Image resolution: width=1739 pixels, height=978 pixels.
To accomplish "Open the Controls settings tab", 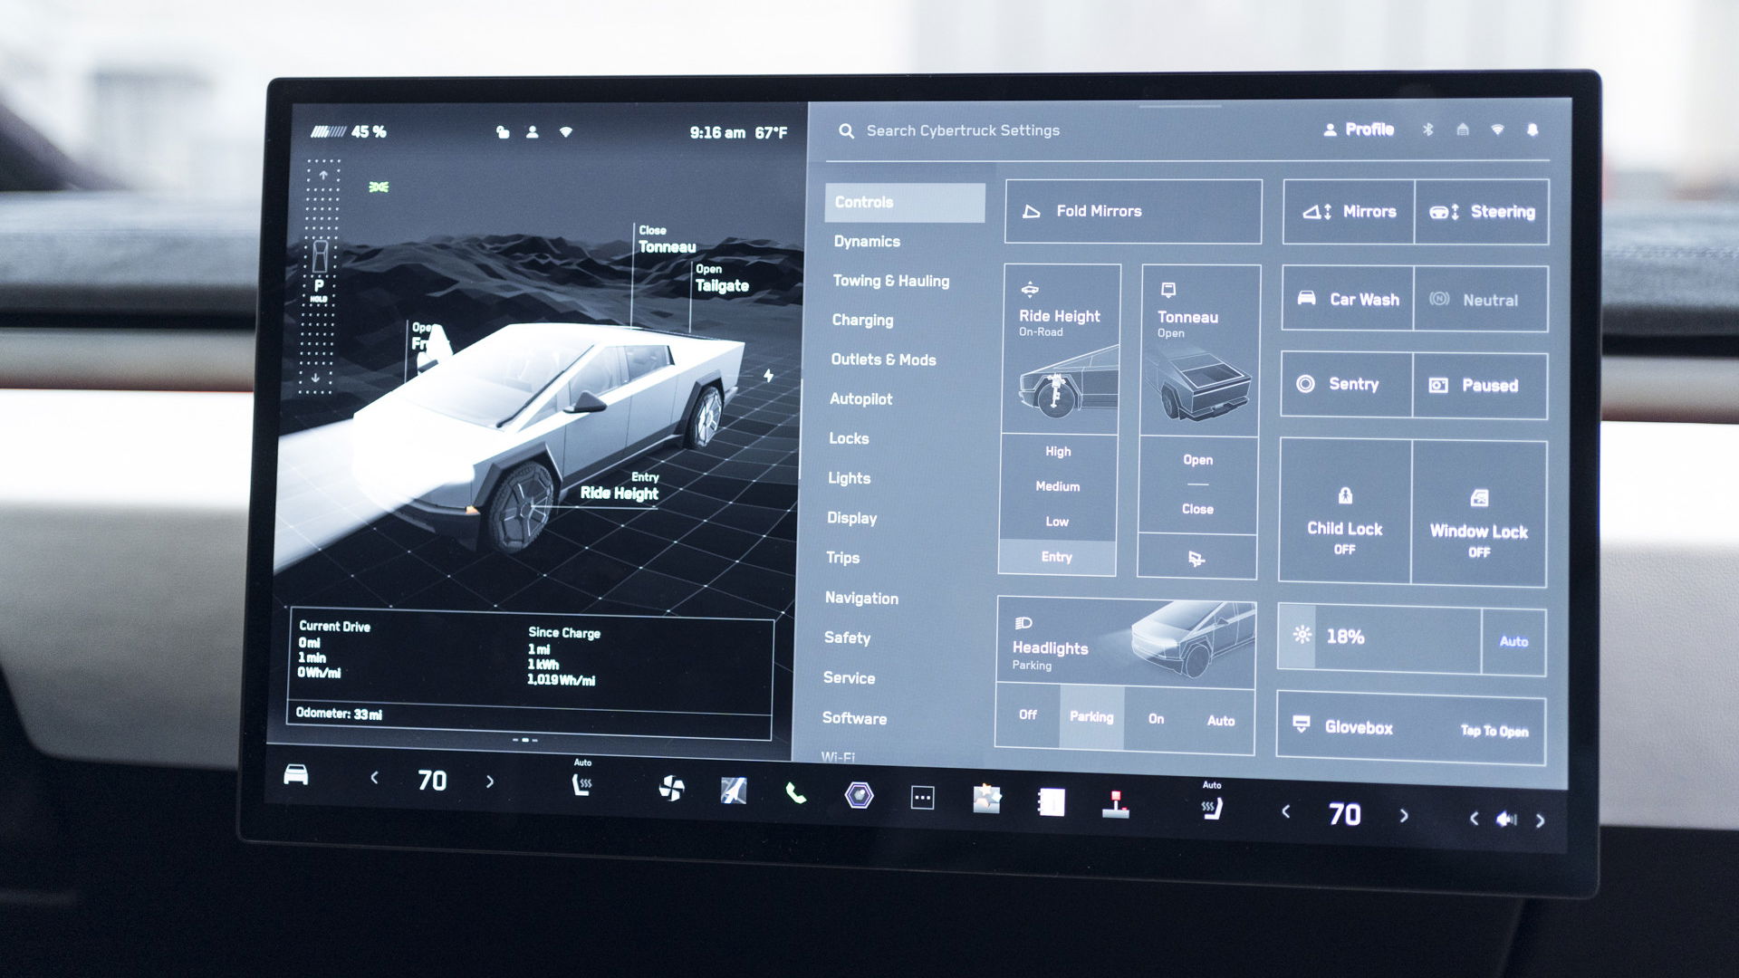I will [904, 202].
